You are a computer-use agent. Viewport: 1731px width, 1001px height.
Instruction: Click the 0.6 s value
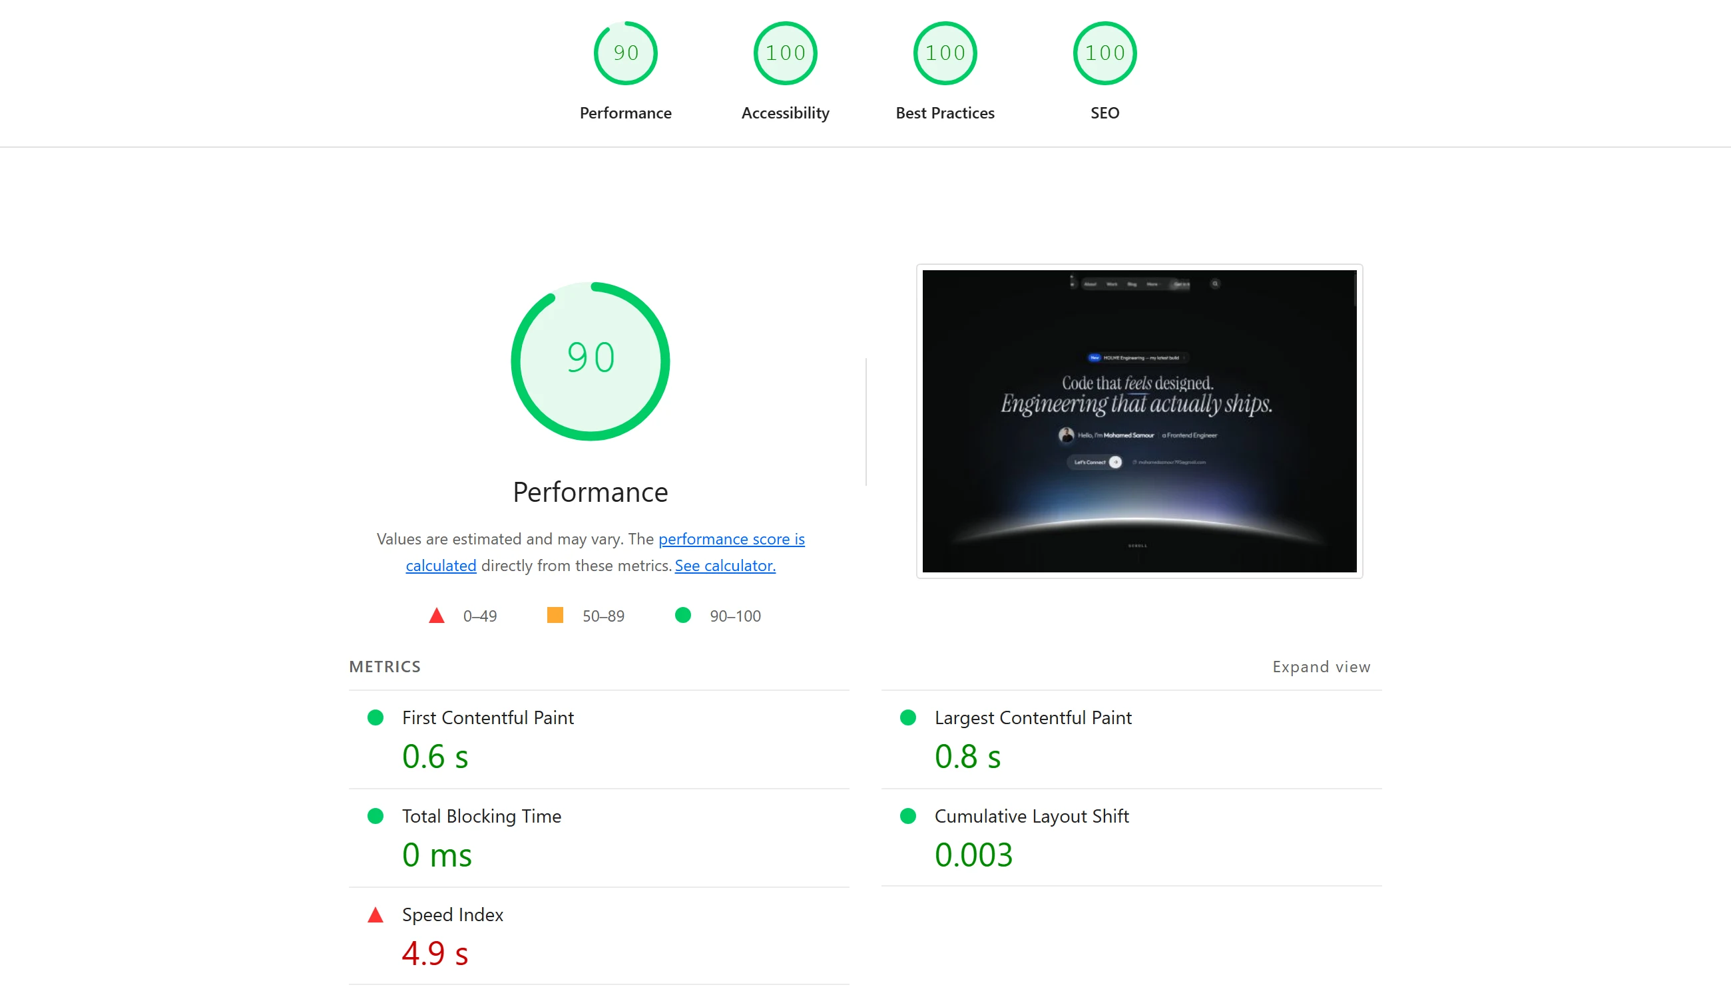[x=435, y=757]
